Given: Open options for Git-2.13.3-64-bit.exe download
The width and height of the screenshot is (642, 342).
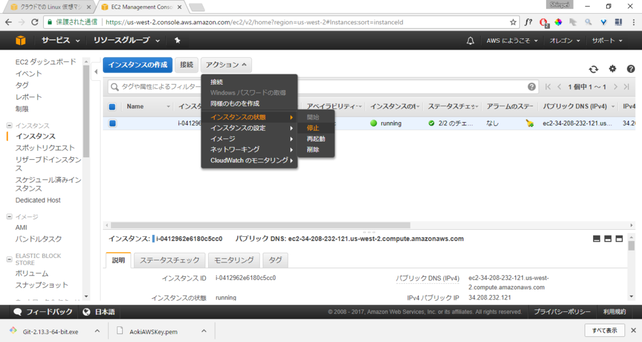Looking at the screenshot, I should 97,331.
